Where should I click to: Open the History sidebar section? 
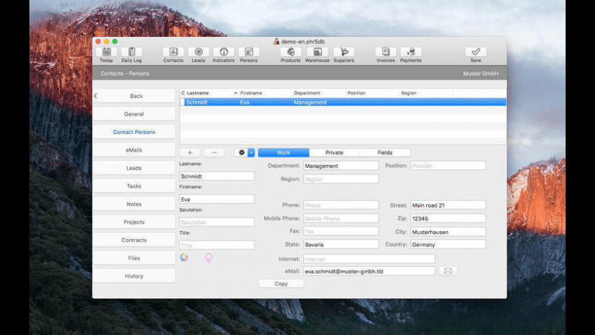[134, 276]
